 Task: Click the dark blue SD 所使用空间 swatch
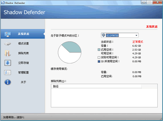(x=99, y=61)
